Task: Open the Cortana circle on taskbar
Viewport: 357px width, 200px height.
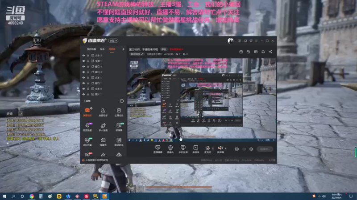Action: click(22, 196)
